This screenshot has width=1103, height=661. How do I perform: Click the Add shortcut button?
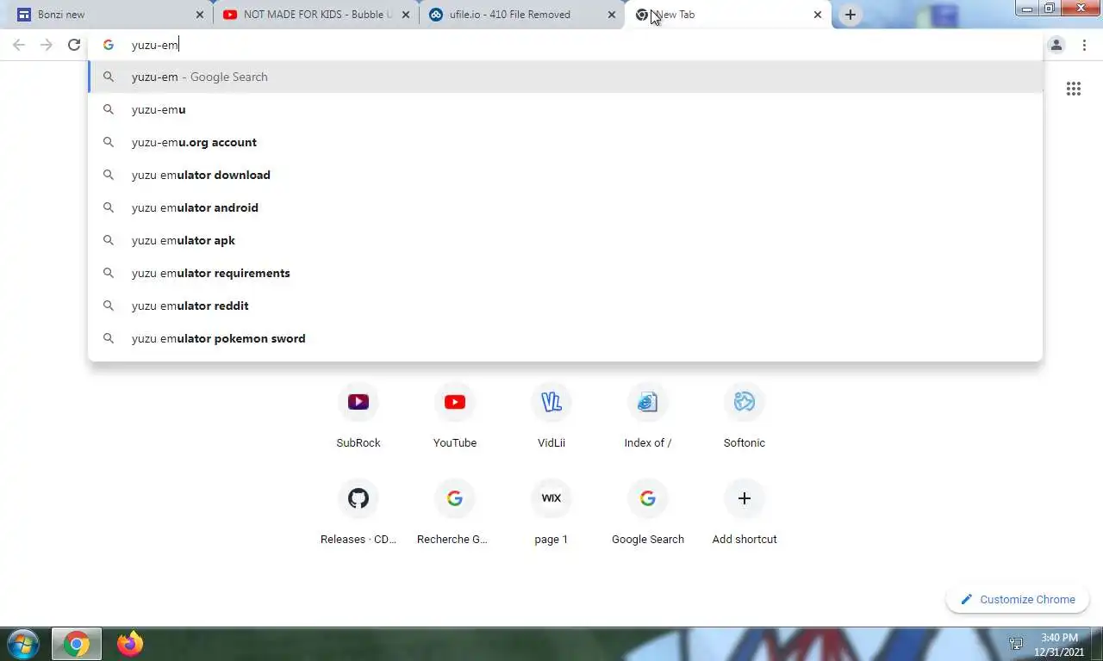(745, 513)
